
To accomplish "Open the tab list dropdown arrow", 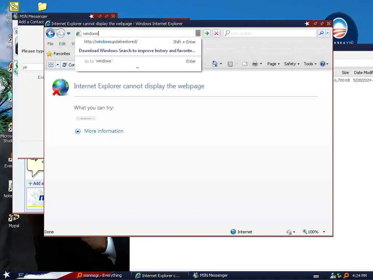I will [58, 65].
